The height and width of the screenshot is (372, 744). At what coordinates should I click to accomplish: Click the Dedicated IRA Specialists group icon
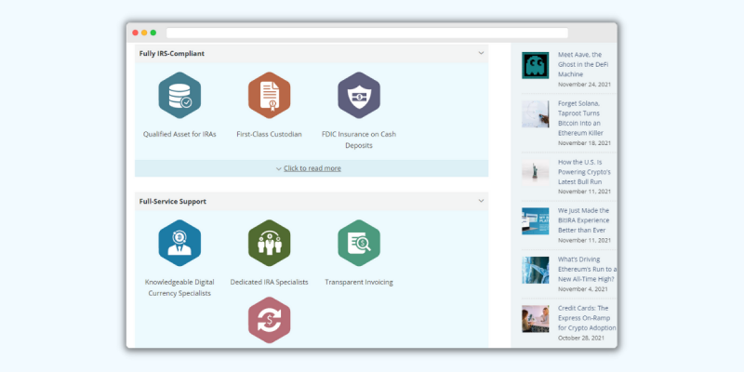(269, 243)
